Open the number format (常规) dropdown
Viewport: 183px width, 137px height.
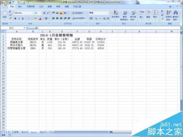point(108,13)
